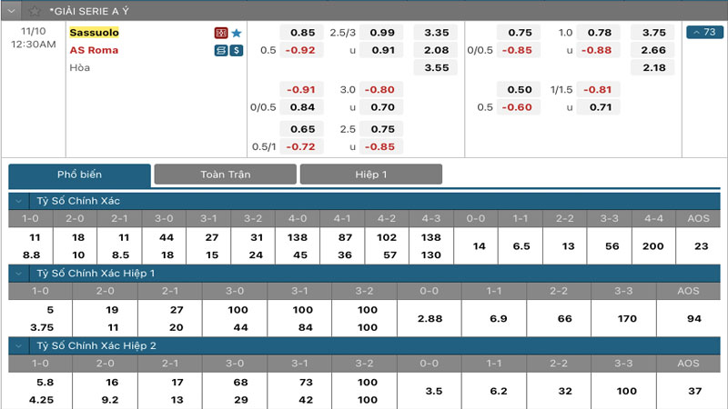The width and height of the screenshot is (728, 409).
Task: Click the dollar sign icon beside AS Roma
Action: click(x=237, y=50)
